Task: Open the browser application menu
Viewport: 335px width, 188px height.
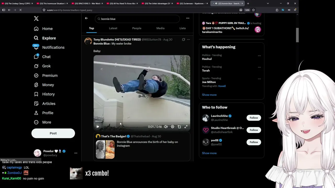Action: [295, 10]
